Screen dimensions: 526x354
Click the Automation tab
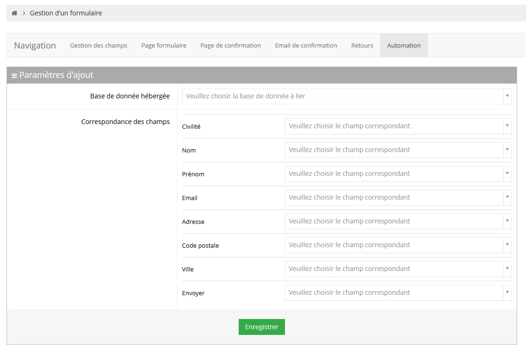pos(404,45)
